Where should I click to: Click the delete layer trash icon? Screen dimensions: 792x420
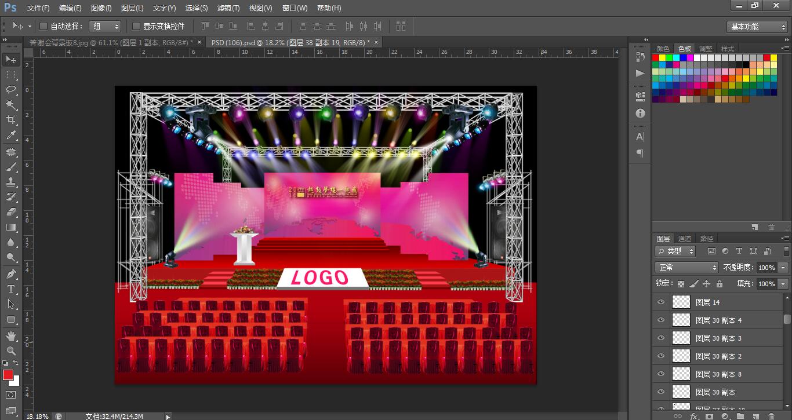point(771,416)
